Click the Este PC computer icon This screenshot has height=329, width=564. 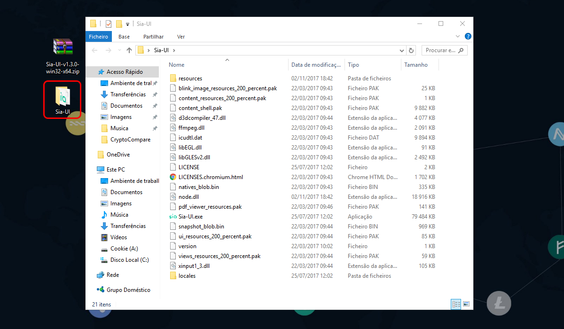pos(101,170)
